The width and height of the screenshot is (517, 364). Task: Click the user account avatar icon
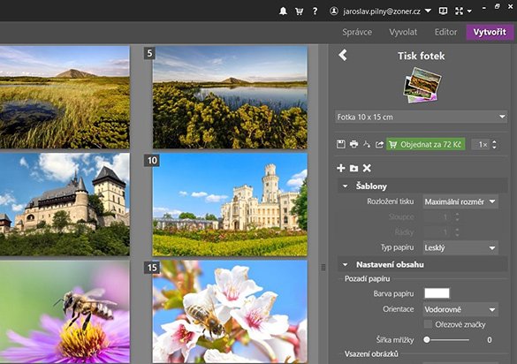(x=334, y=11)
